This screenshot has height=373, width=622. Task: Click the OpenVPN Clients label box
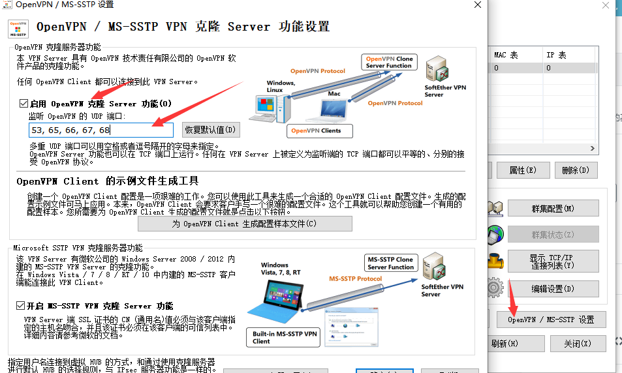[x=320, y=131]
